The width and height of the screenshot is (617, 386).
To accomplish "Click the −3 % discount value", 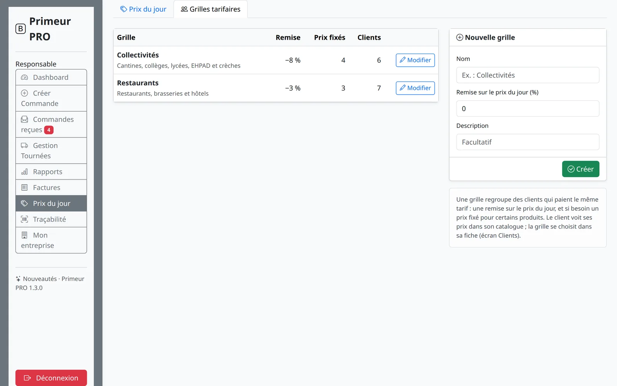I will click(293, 88).
